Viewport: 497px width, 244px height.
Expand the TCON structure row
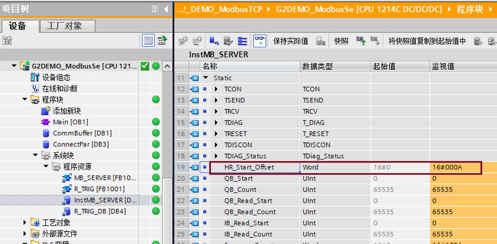[x=216, y=89]
